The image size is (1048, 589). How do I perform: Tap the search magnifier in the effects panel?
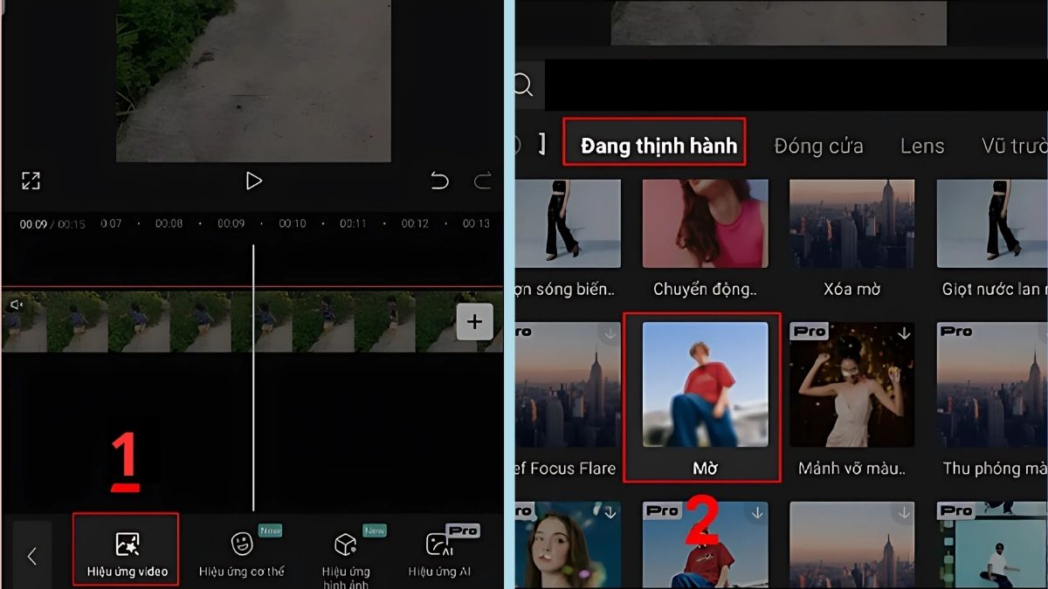tap(522, 86)
